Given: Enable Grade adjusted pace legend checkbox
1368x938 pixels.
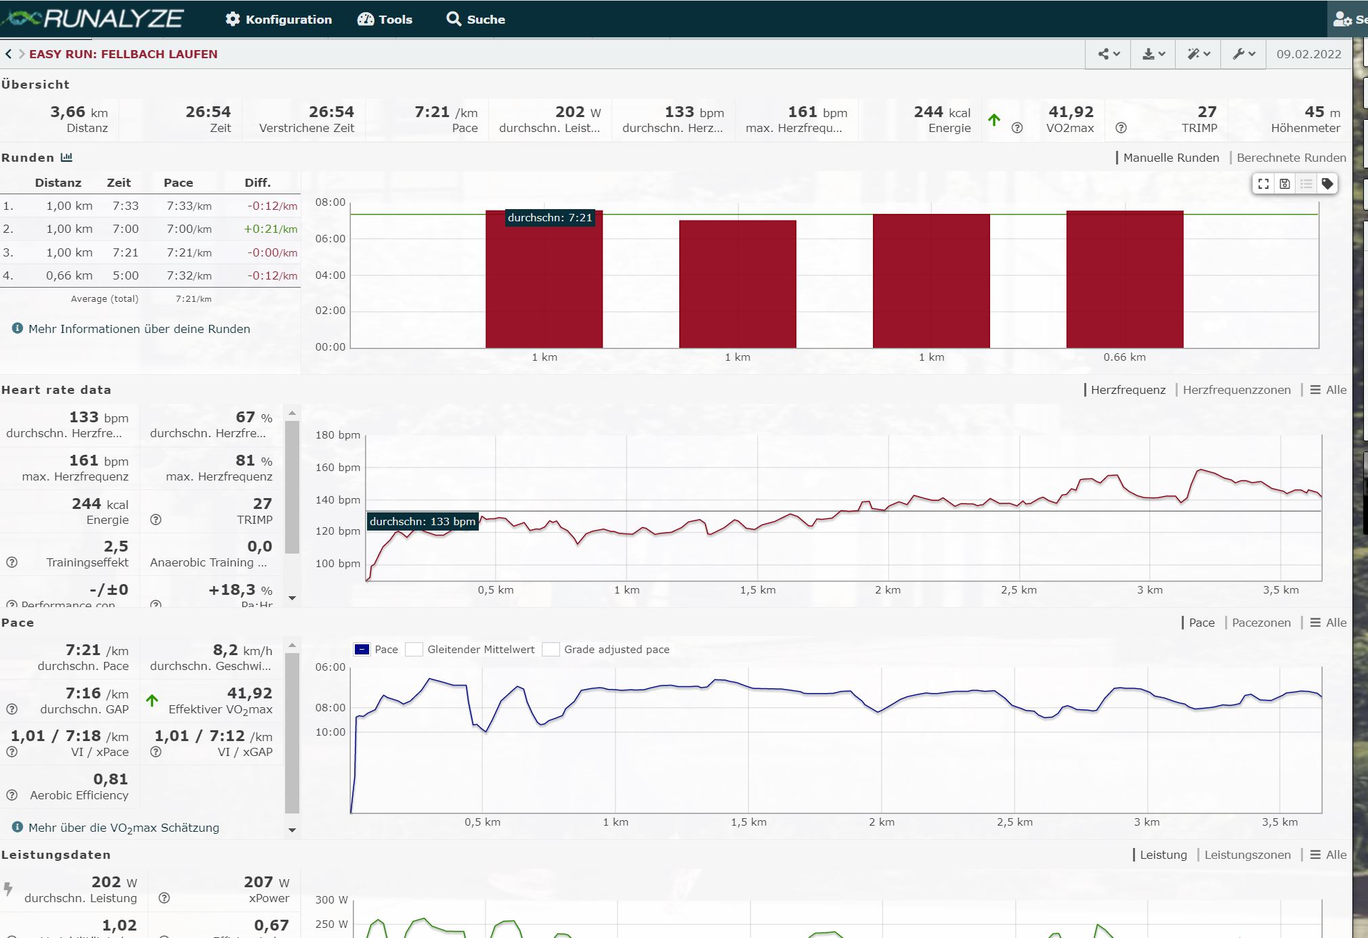Looking at the screenshot, I should [x=551, y=650].
